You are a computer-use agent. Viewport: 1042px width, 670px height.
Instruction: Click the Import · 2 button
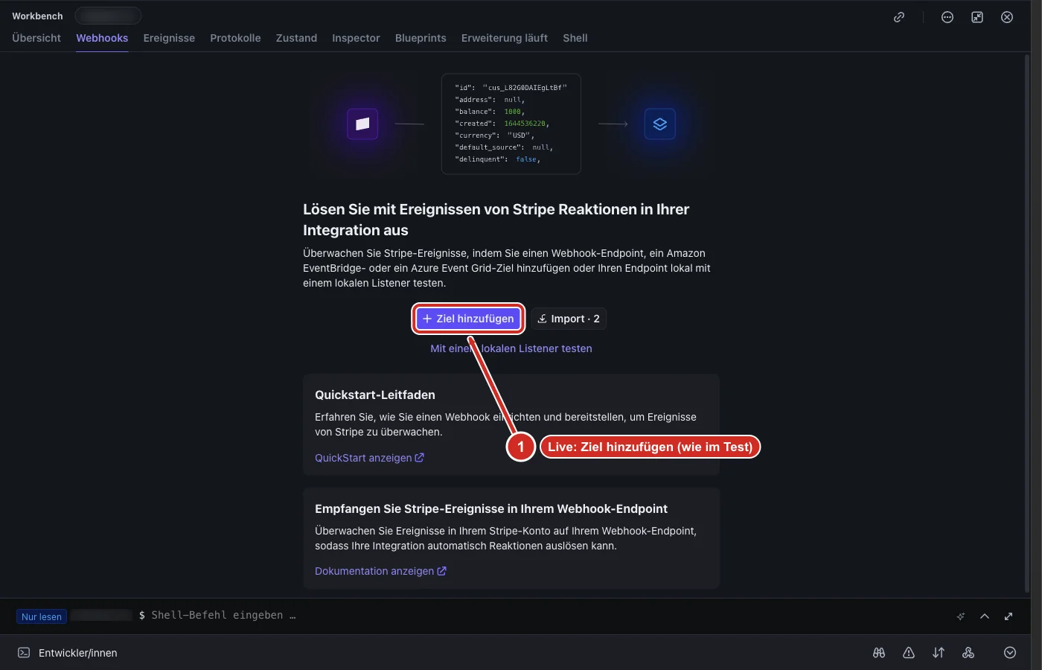pyautogui.click(x=569, y=319)
